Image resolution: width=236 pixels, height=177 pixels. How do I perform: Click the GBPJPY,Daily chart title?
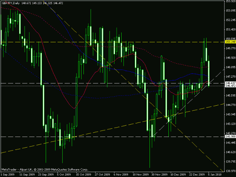(x=11, y=3)
